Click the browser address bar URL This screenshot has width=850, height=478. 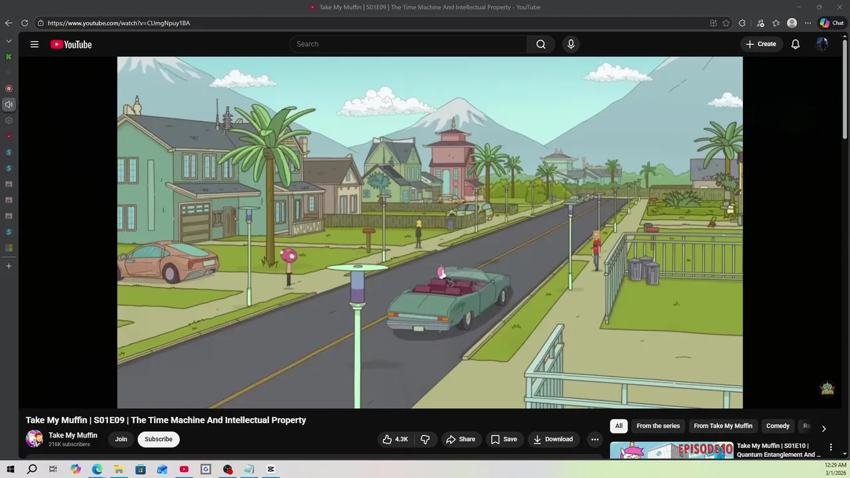click(x=119, y=23)
